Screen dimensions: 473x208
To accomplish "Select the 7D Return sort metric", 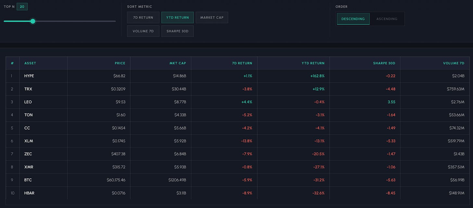I will point(143,18).
